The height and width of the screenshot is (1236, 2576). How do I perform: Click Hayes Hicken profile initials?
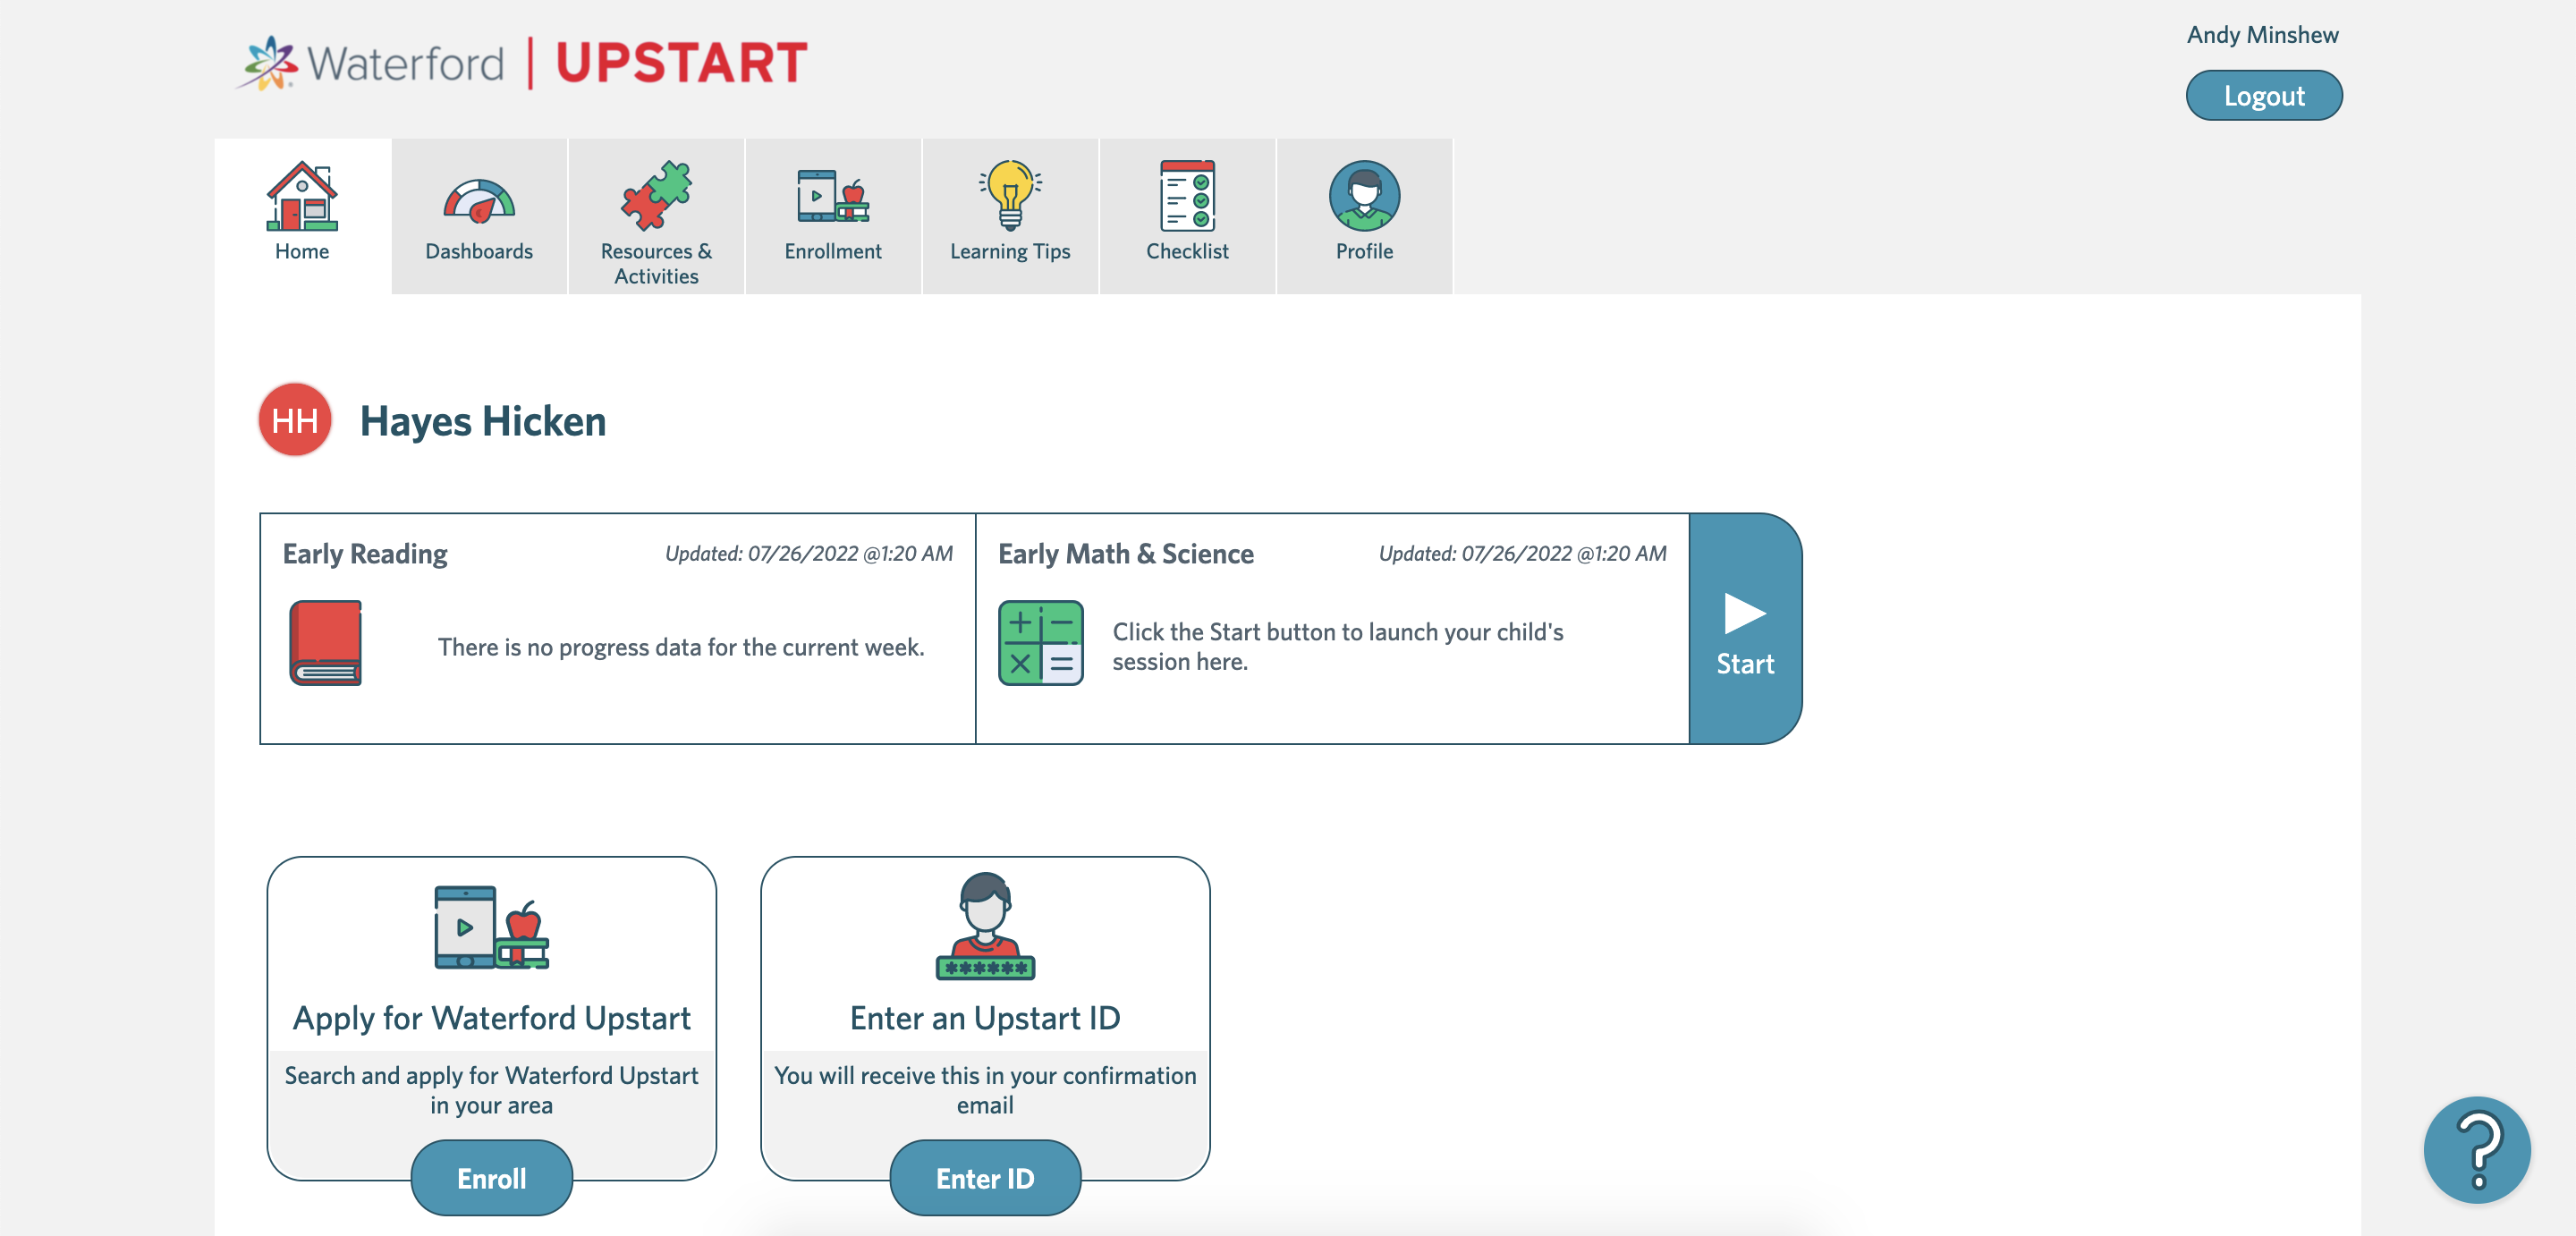tap(292, 419)
